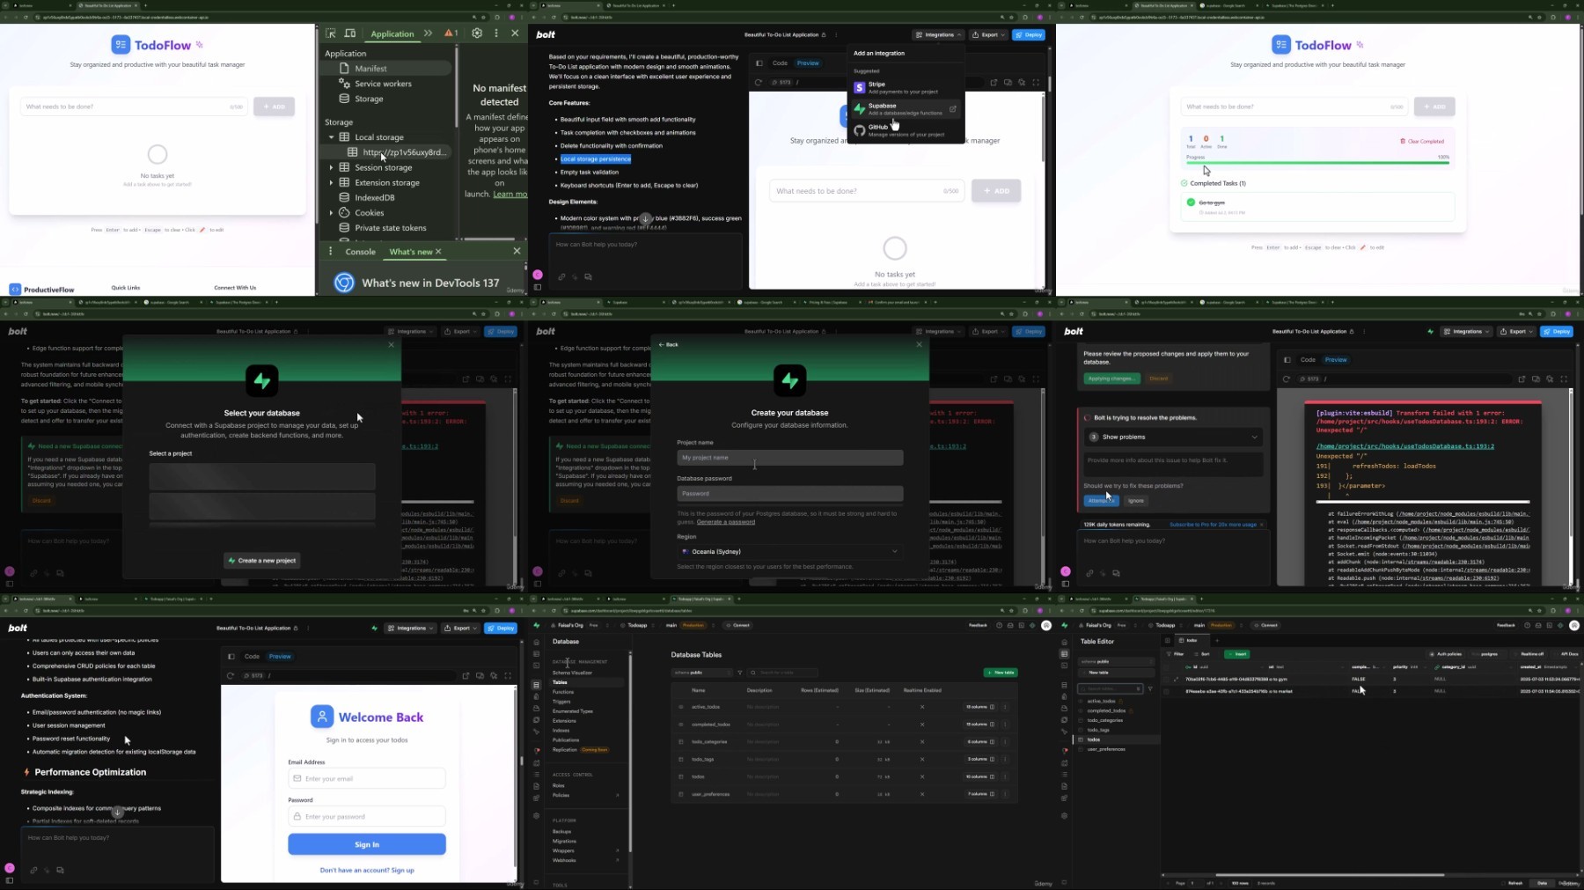1584x890 pixels.
Task: Close the What's new tab in DevTools drawer
Action: point(438,252)
